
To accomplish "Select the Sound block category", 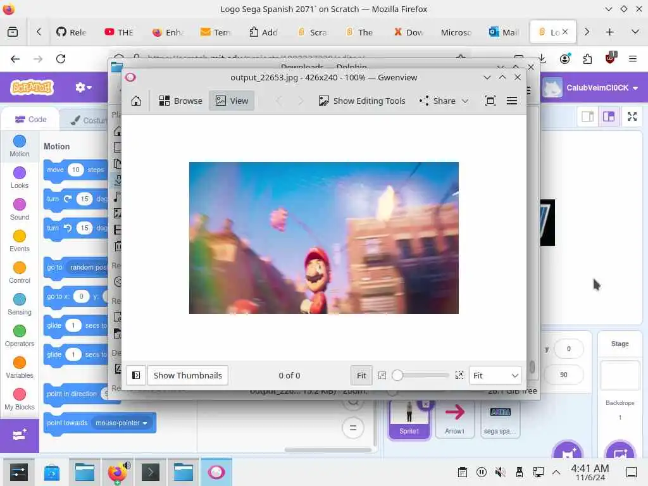I will pyautogui.click(x=20, y=209).
